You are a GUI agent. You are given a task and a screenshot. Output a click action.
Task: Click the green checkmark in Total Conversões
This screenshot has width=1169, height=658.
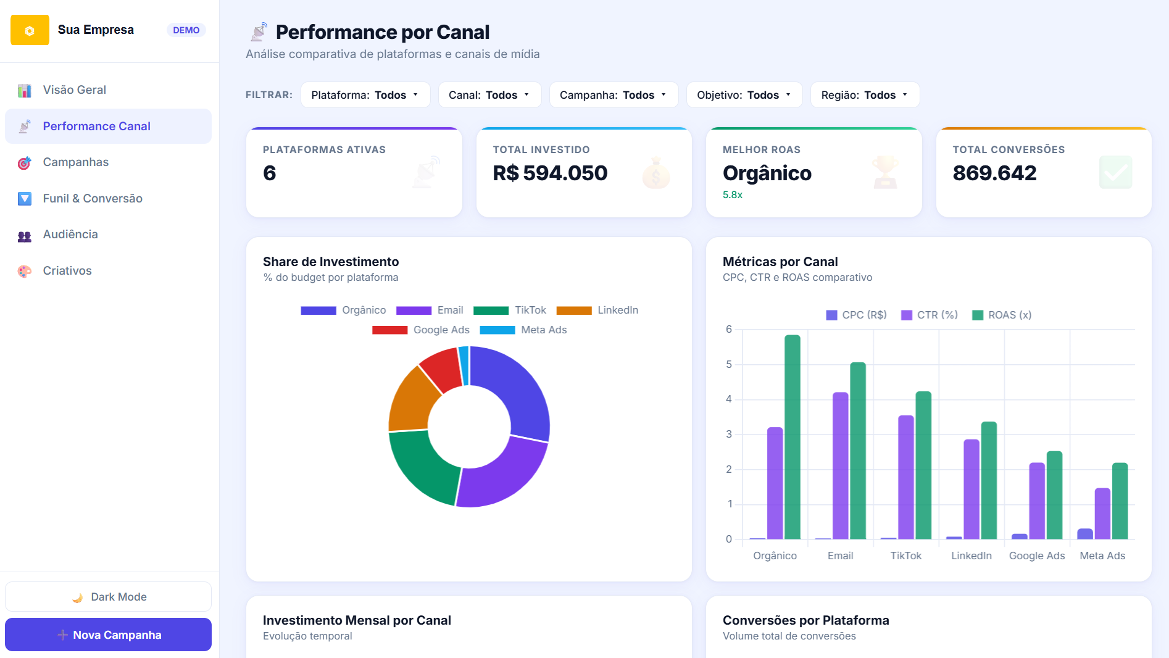pyautogui.click(x=1115, y=173)
